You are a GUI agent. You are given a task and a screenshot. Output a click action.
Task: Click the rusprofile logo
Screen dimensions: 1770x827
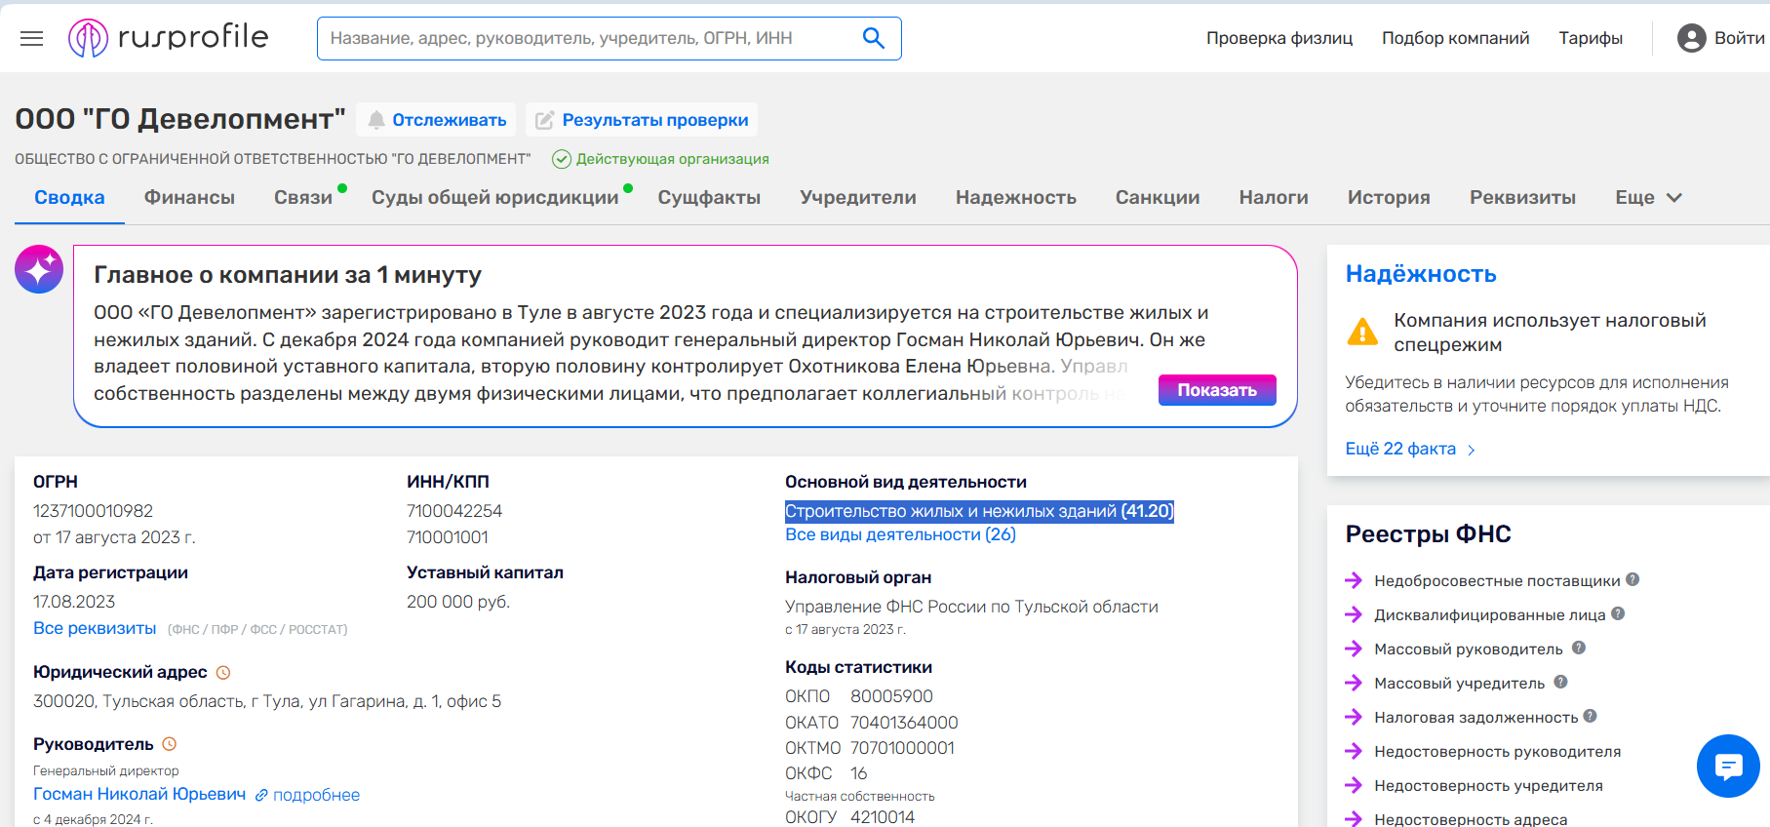(169, 38)
